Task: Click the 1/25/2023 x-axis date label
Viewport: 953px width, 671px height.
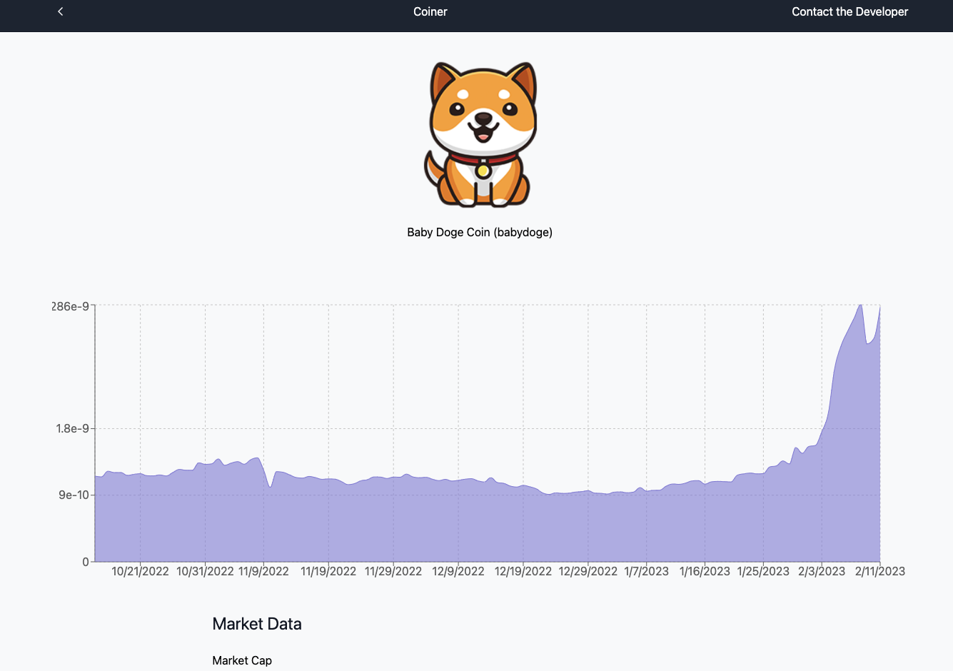Action: coord(763,571)
